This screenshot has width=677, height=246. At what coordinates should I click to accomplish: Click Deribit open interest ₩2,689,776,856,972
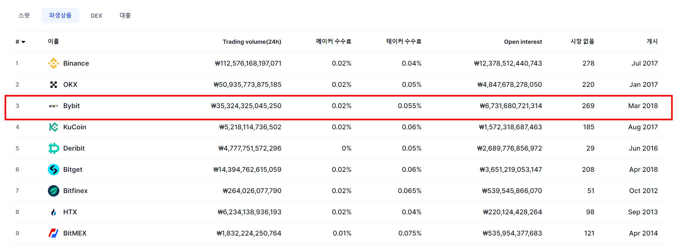tap(509, 148)
